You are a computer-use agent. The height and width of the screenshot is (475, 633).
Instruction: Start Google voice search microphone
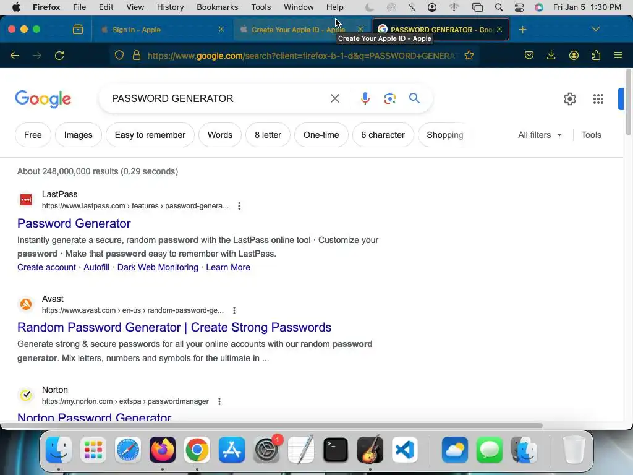tap(365, 98)
